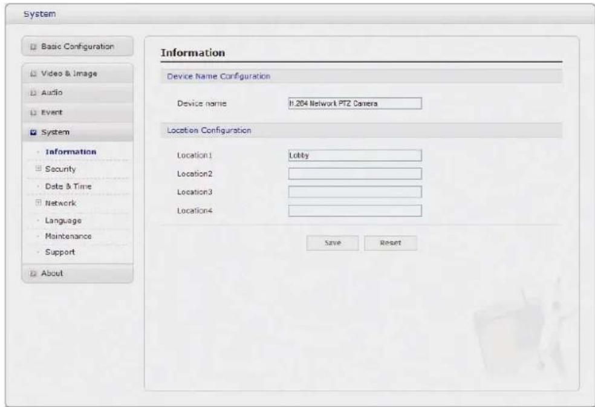Click the About section square icon
The width and height of the screenshot is (595, 407).
pos(33,274)
